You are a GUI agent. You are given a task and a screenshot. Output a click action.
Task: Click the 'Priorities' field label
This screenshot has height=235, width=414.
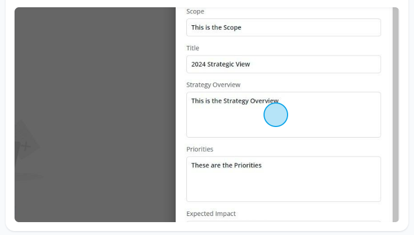pyautogui.click(x=200, y=149)
